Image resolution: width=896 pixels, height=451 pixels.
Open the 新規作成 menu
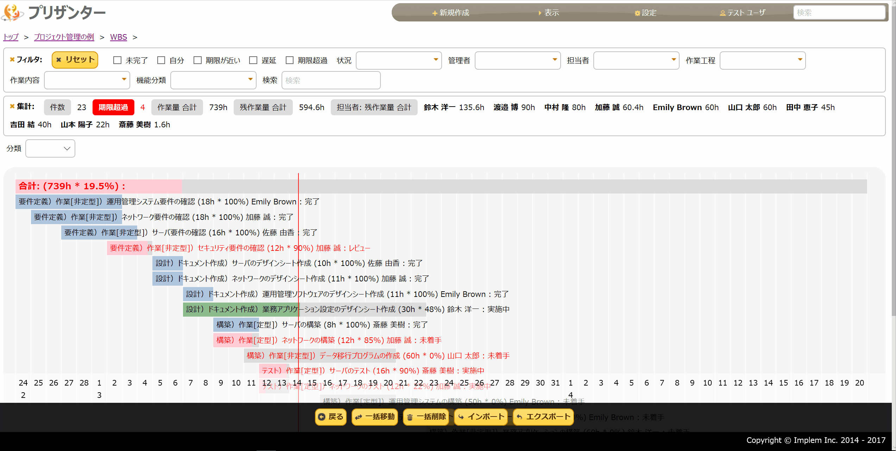[x=451, y=13]
